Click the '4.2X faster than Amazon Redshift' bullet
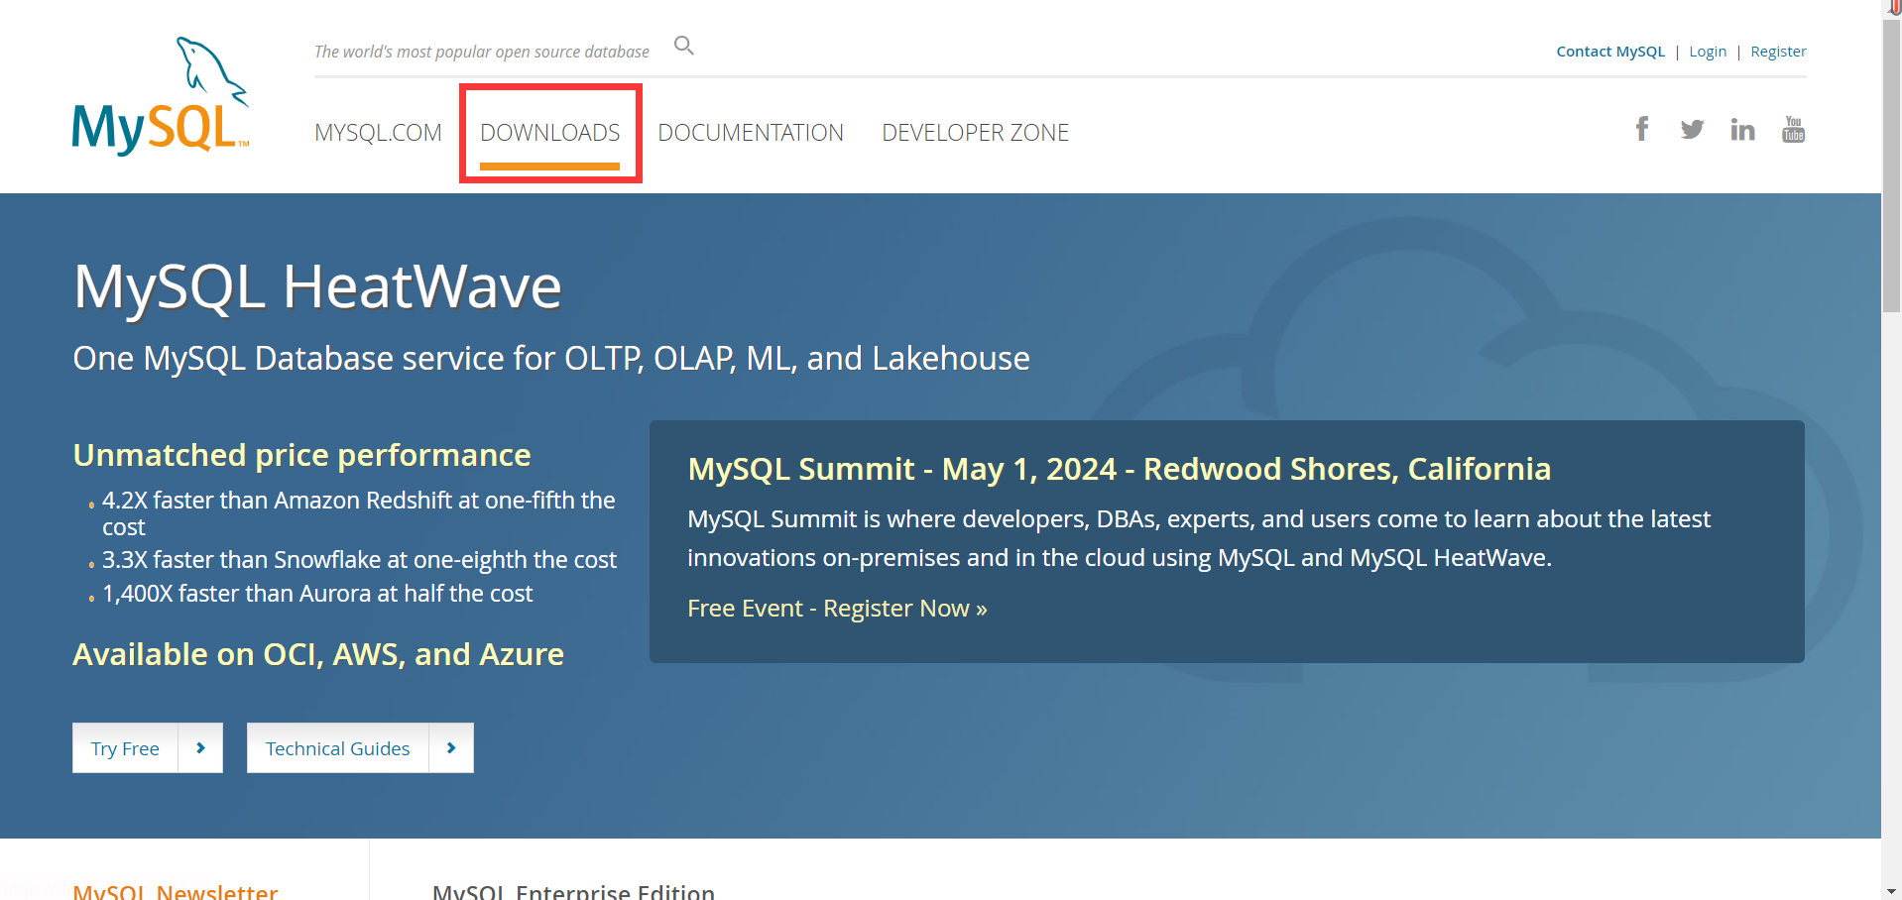Viewport: 1902px width, 900px height. tap(359, 513)
